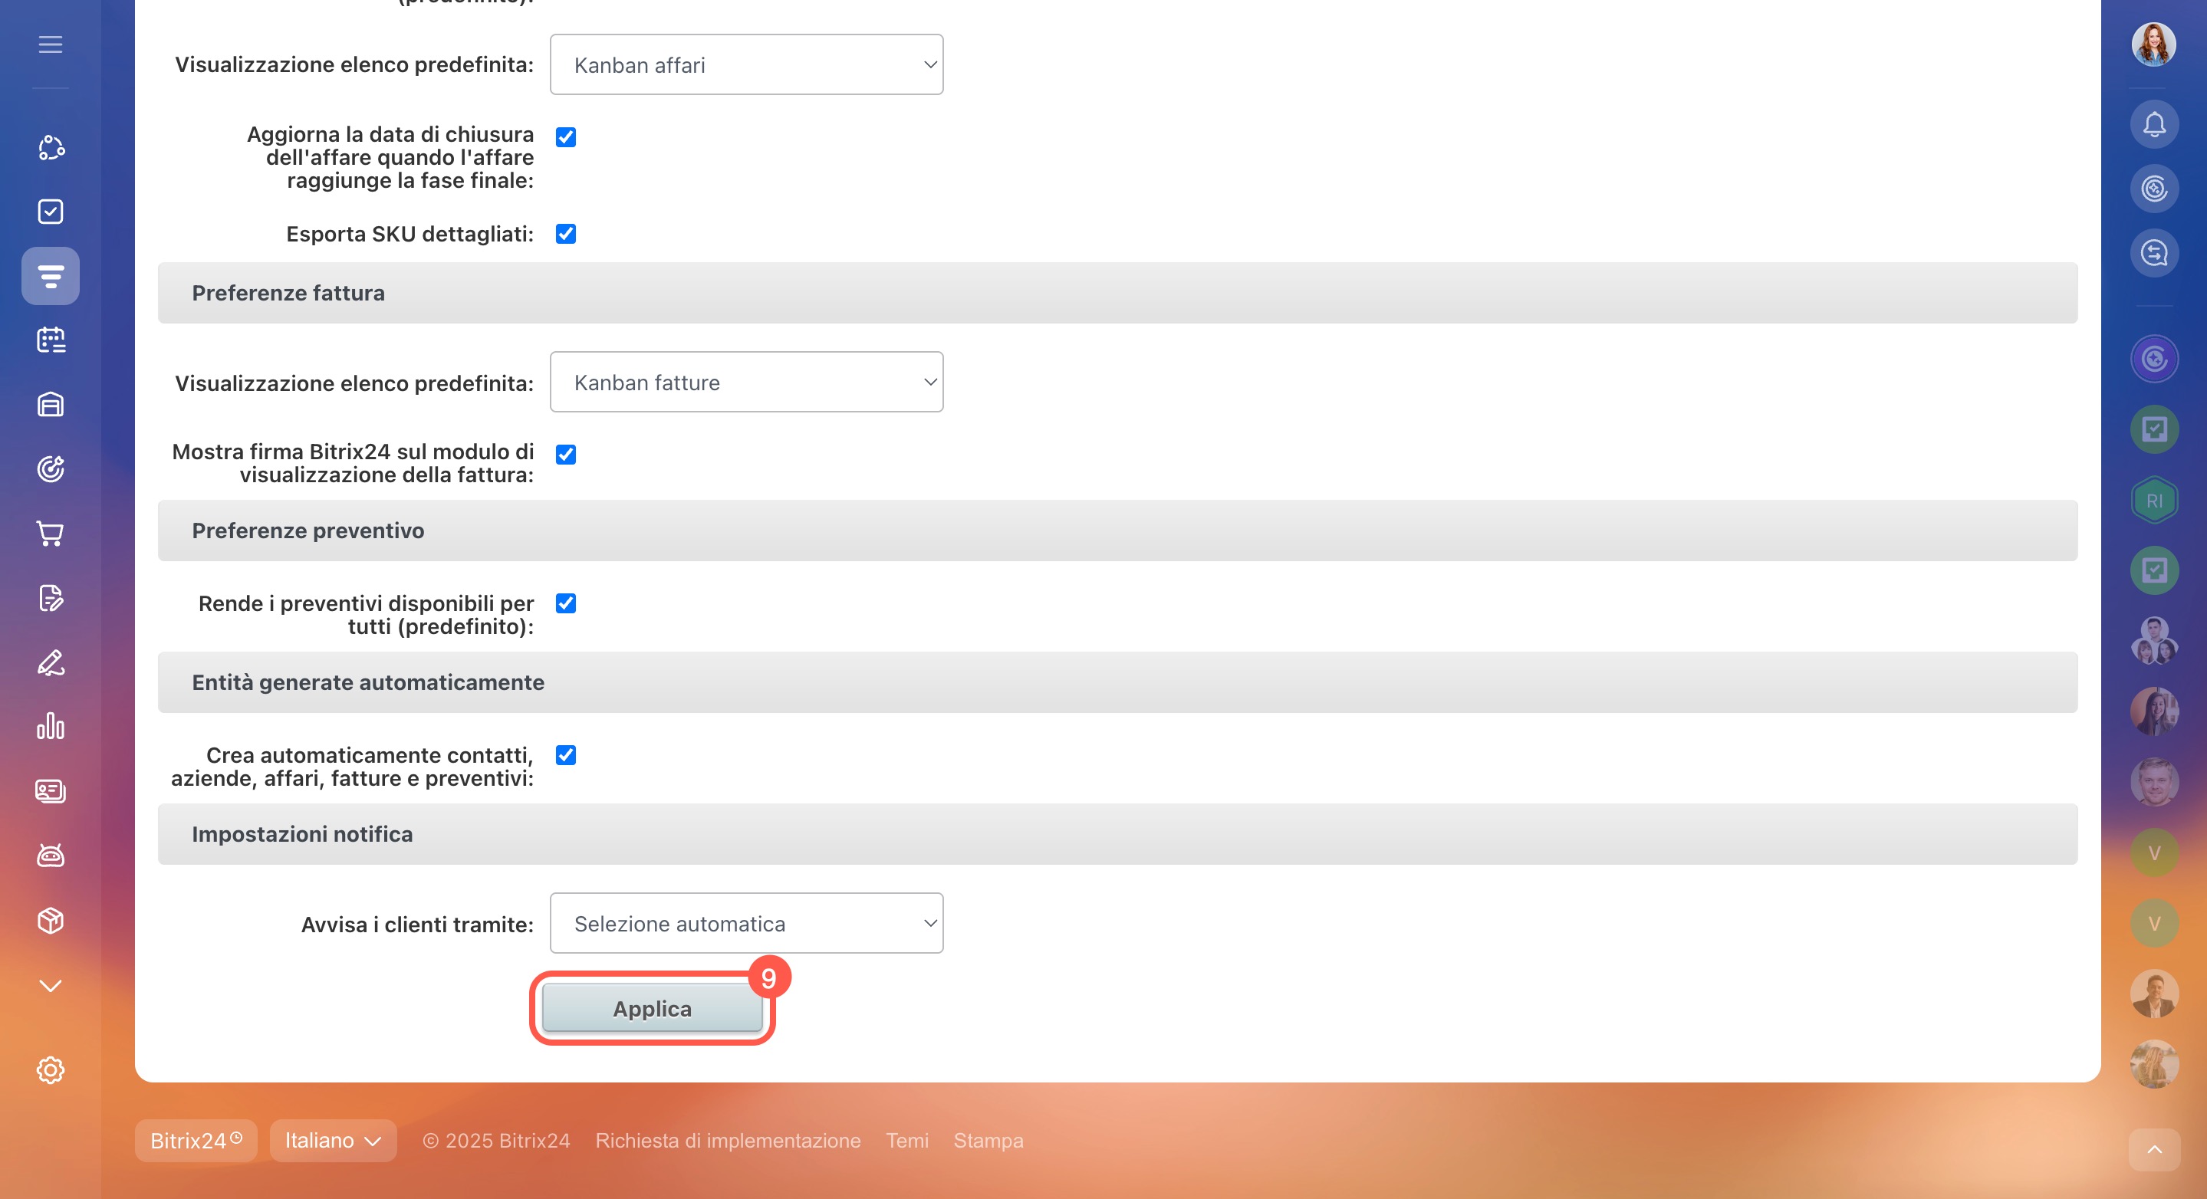Toggle Mostra firma Bitrix24 checkbox

565,454
